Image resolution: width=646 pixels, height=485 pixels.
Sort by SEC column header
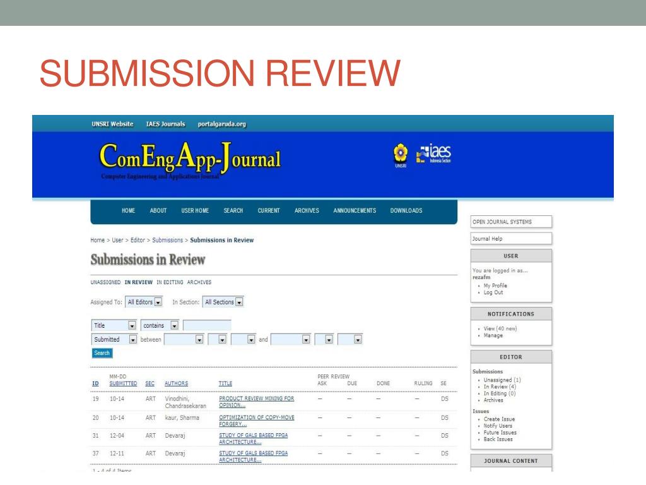pyautogui.click(x=150, y=383)
